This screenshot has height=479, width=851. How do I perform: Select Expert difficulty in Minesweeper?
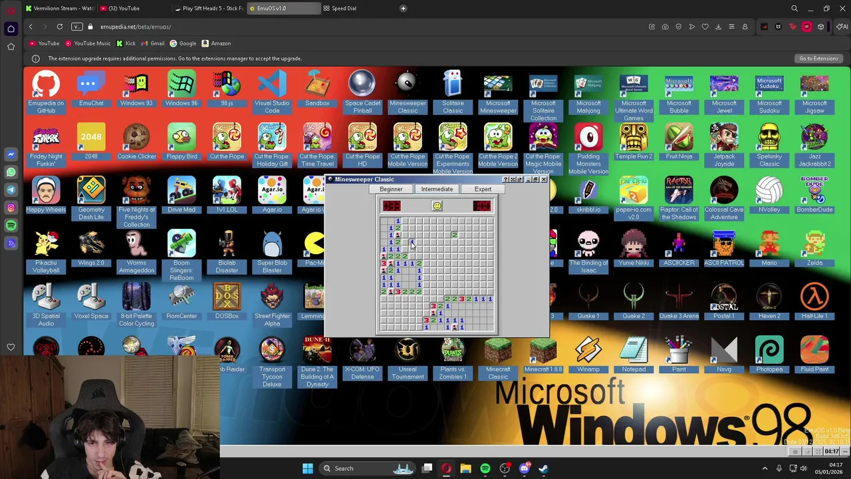(483, 189)
